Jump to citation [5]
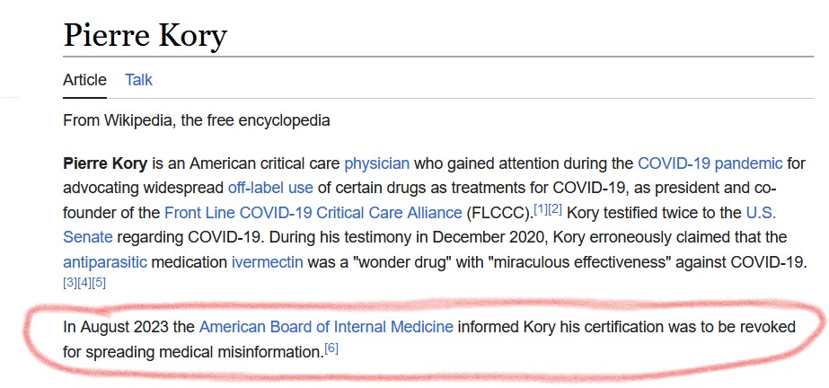Viewport: 829px width, 388px height. click(99, 283)
